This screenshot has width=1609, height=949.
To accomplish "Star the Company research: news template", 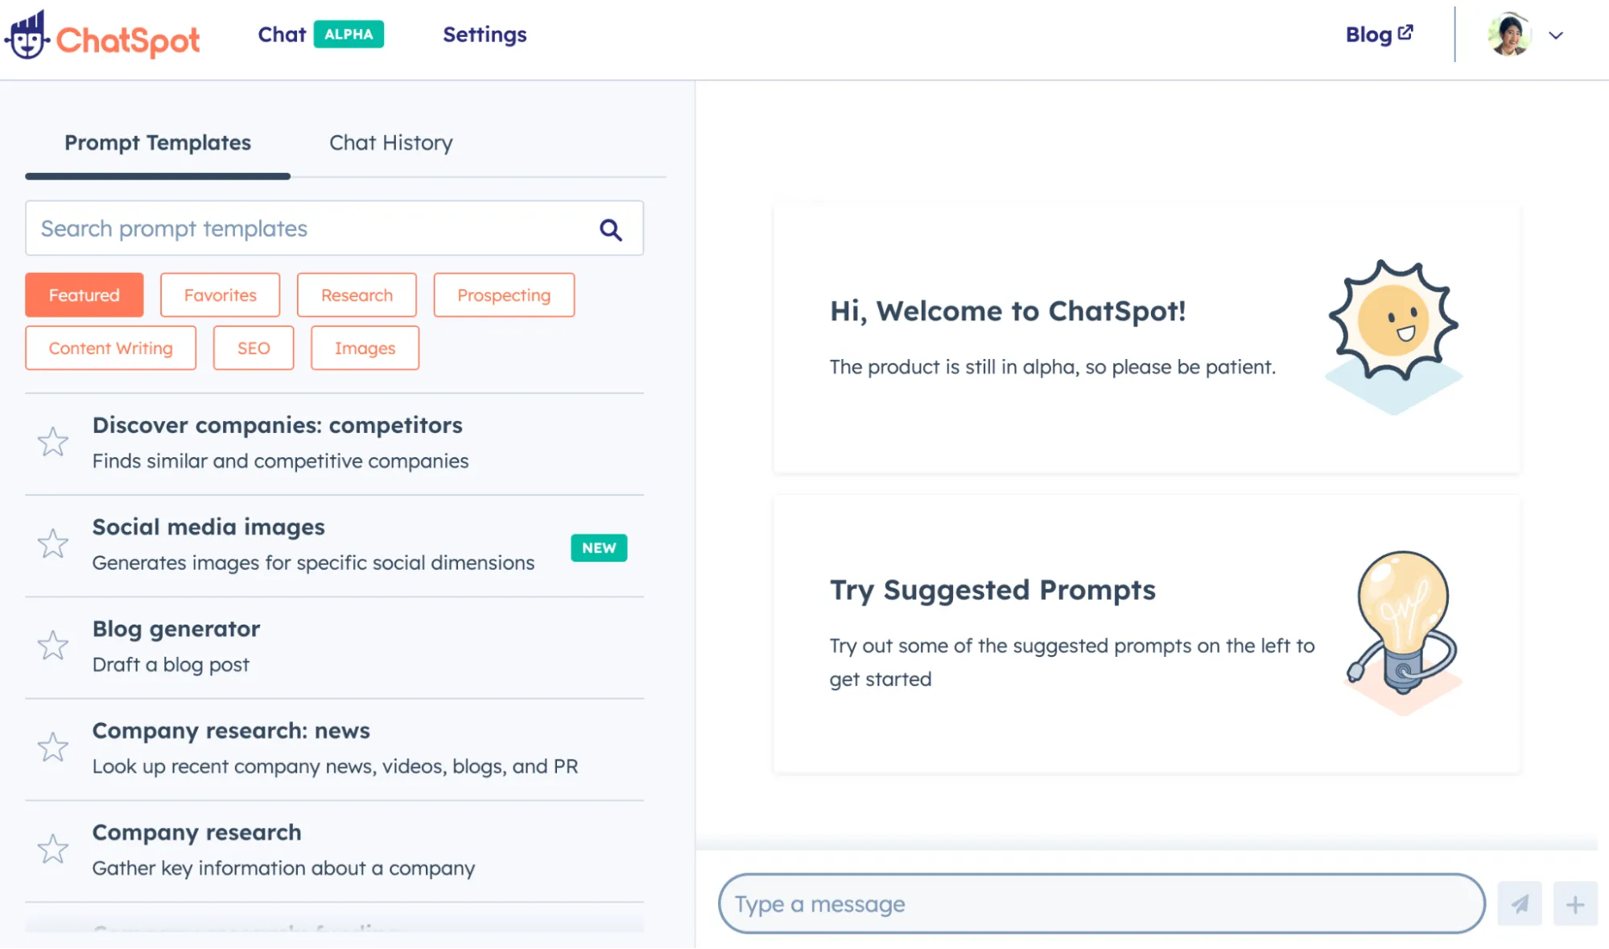I will pos(53,748).
